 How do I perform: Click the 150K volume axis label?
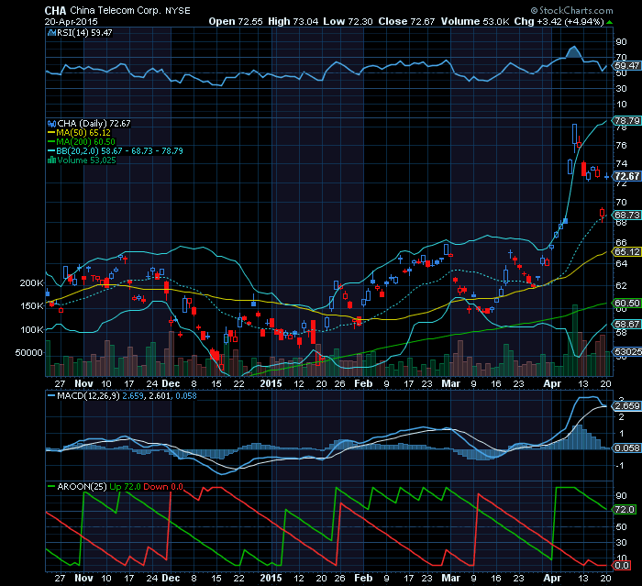[x=31, y=306]
